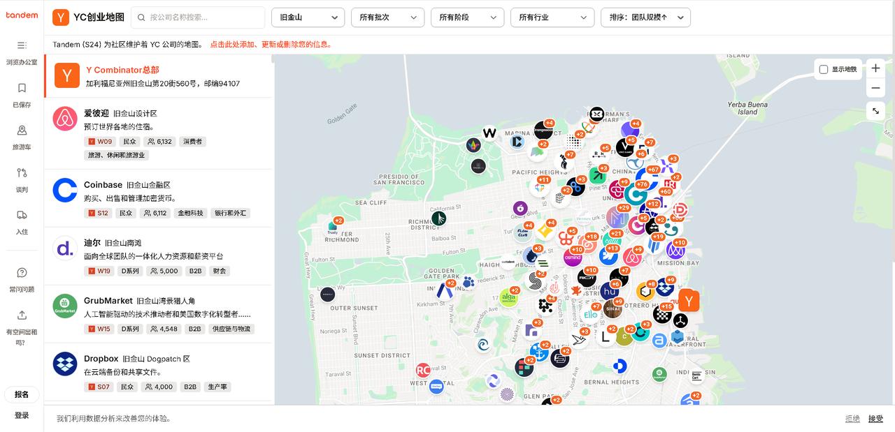Open the 旅游车 map-pin section
The width and height of the screenshot is (895, 432).
[x=22, y=137]
